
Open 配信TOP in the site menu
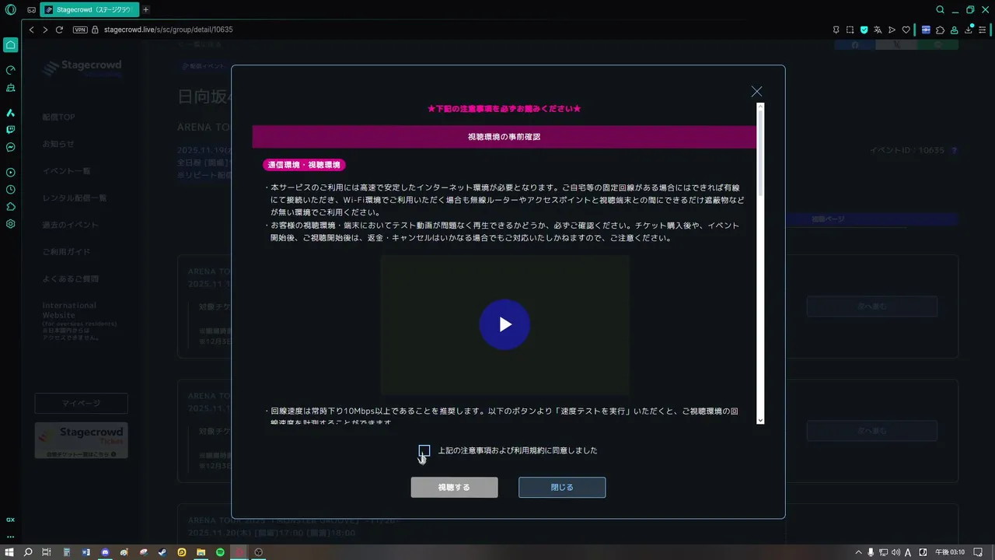[59, 117]
